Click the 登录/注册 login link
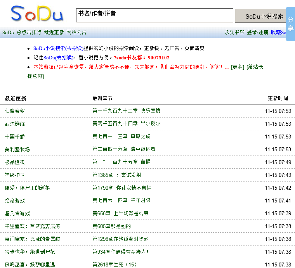The height and width of the screenshot is (268, 295). tap(258, 33)
